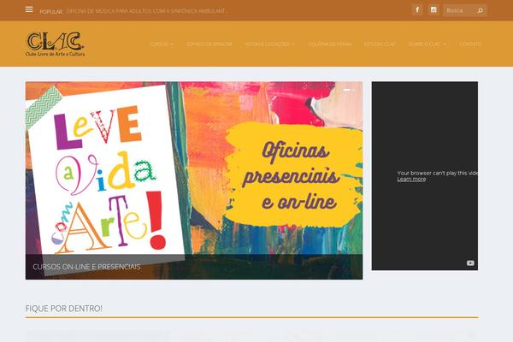
Task: Click the YouTube logo on the video player
Action: click(470, 263)
